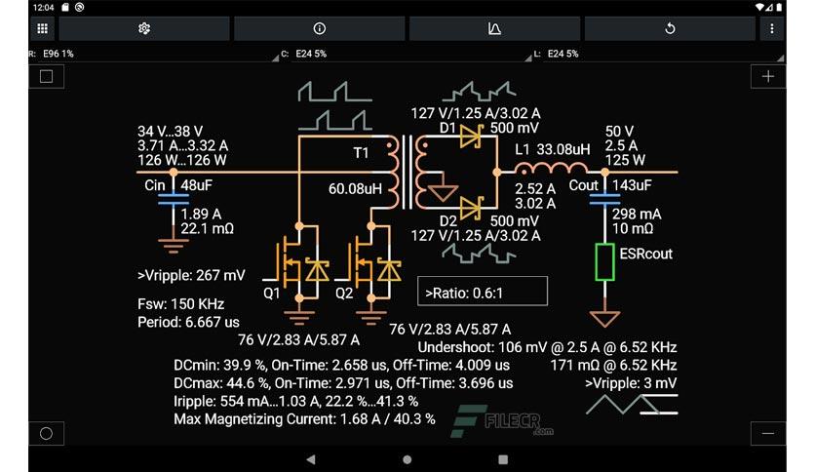Click the input voltage 34 V...38 V

pos(170,132)
